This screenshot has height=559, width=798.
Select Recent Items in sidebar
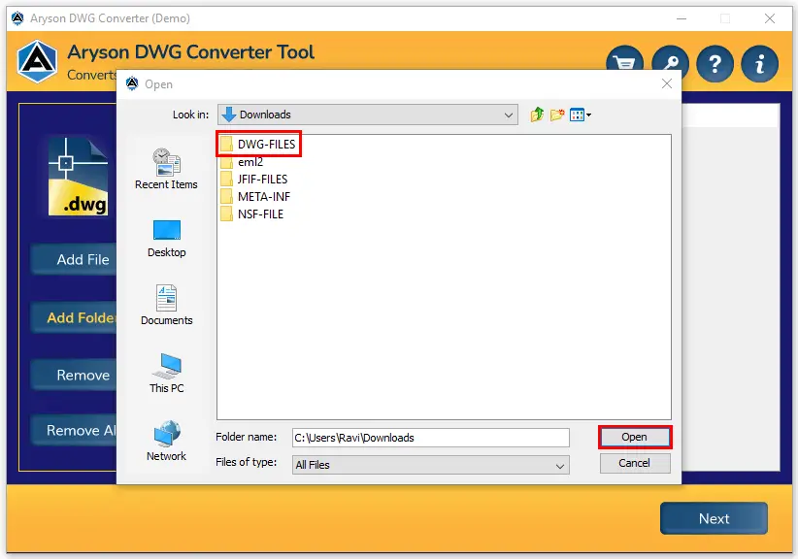[166, 169]
